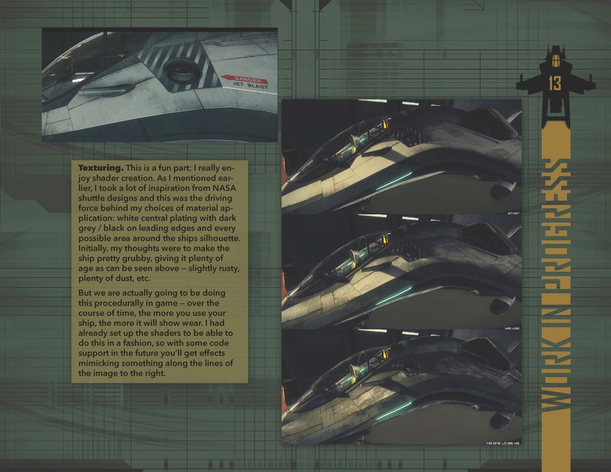Click the 'JET BLAST' decal text
The image size is (611, 472).
coord(250,85)
